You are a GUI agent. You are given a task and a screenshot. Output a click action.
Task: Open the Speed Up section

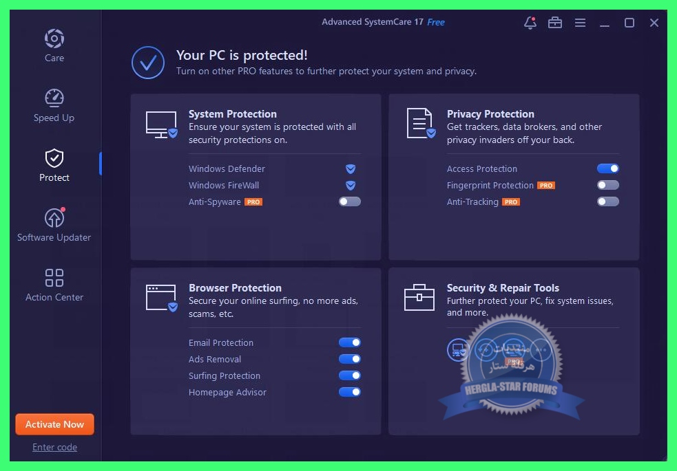54,106
